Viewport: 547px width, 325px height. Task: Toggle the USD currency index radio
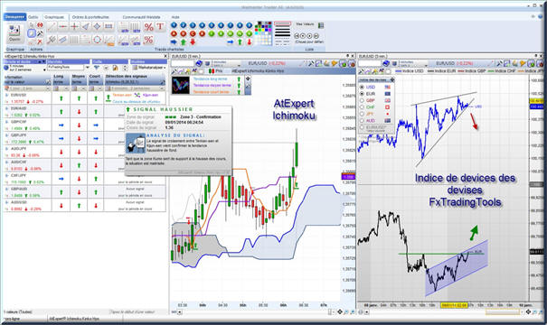click(363, 87)
